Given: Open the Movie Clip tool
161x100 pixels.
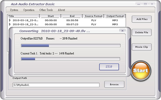Looking at the screenshot, I should pyautogui.click(x=142, y=47).
